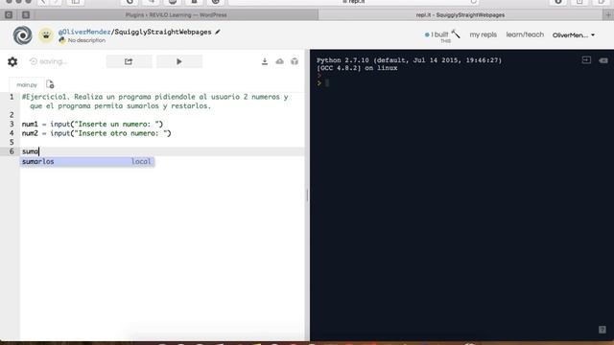Screen dimensions: 614x345
Task: Switch to repl.it SquigglyStraightWebpages browser tab
Action: [460, 15]
